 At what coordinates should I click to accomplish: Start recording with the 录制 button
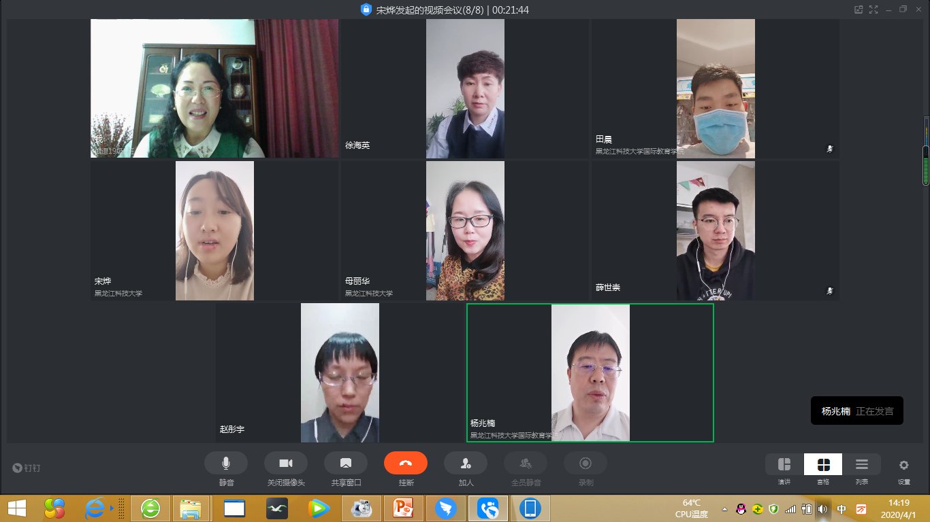click(x=585, y=463)
